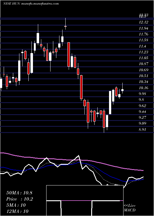Screen dimensions: 154x216
Task: Click the 10.51 price axis label
Action: [x=144, y=76]
